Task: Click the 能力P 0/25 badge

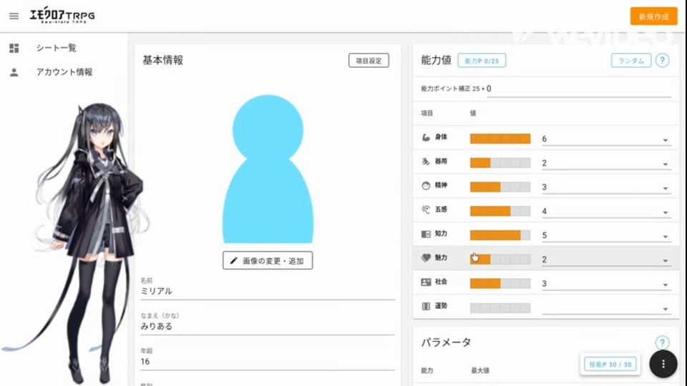Action: click(482, 60)
